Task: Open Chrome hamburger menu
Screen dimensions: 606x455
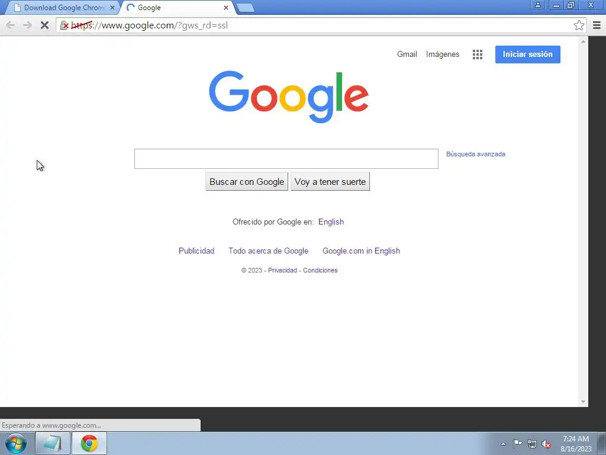Action: pyautogui.click(x=597, y=25)
